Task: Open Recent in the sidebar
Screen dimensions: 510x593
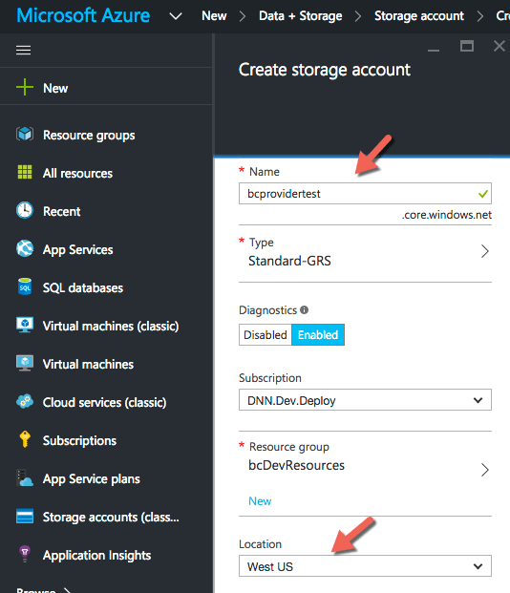Action: [x=62, y=211]
